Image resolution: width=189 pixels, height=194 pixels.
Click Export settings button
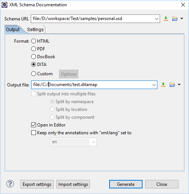tap(37, 184)
